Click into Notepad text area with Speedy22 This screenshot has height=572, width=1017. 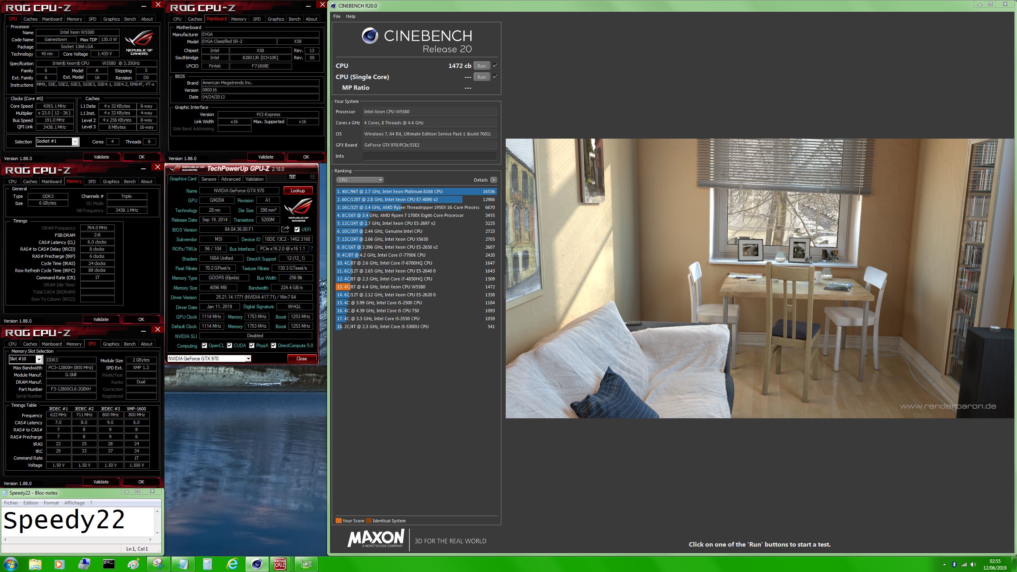click(x=78, y=522)
